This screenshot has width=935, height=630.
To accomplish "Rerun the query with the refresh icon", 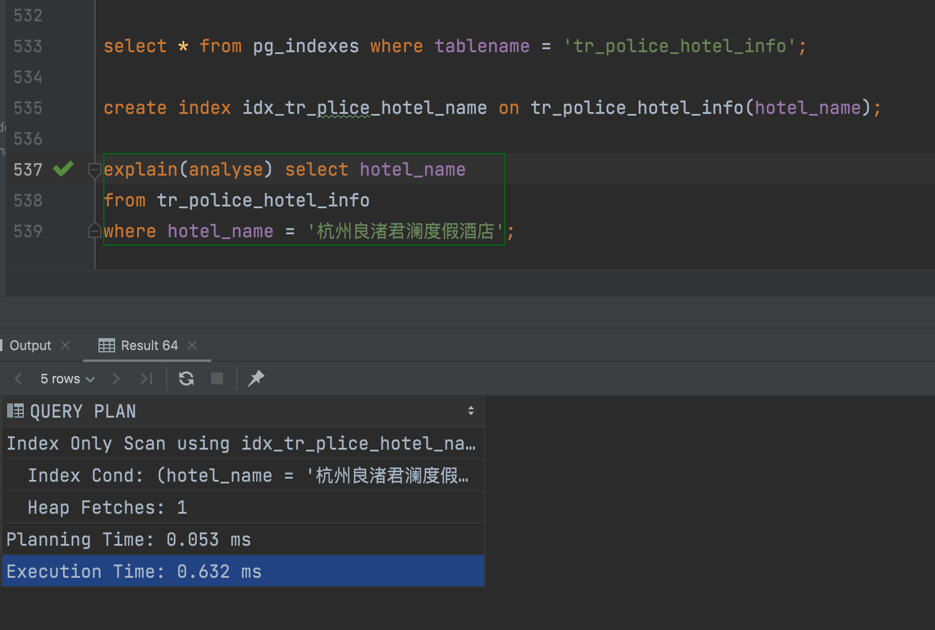I will pyautogui.click(x=186, y=378).
